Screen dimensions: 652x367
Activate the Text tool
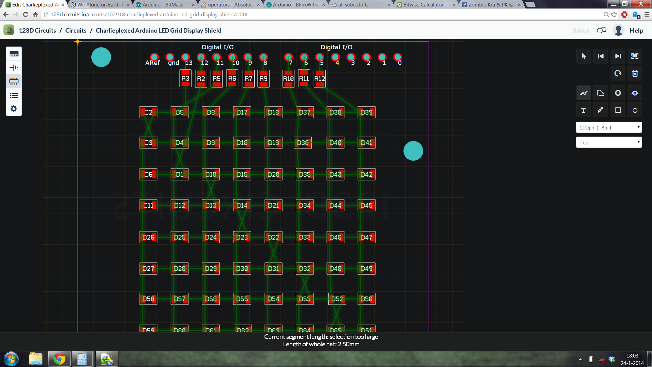coord(583,110)
